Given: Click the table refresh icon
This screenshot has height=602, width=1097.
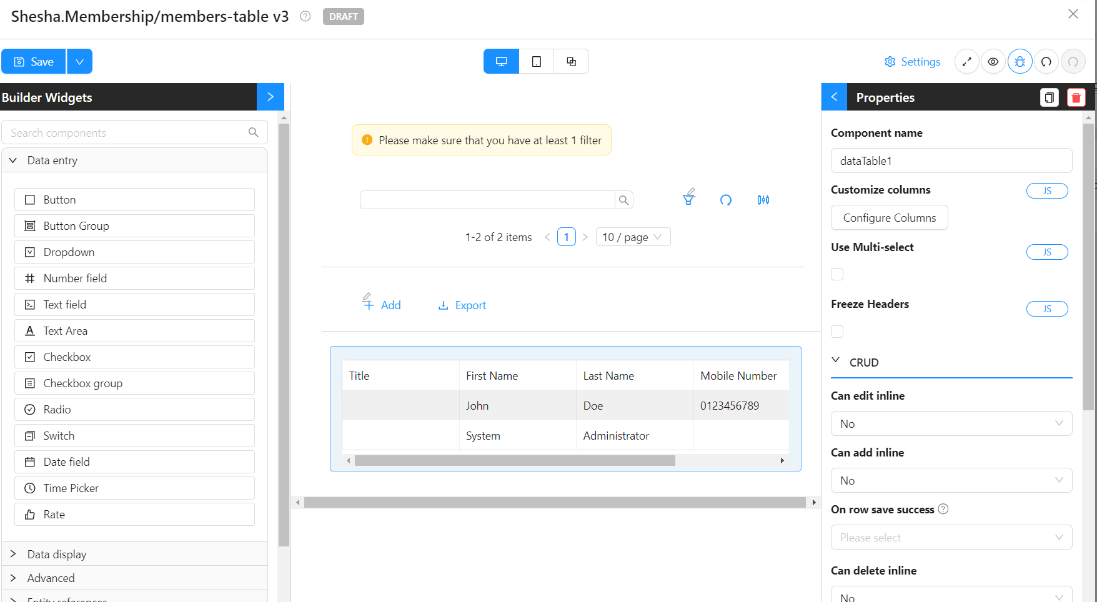Looking at the screenshot, I should point(725,200).
